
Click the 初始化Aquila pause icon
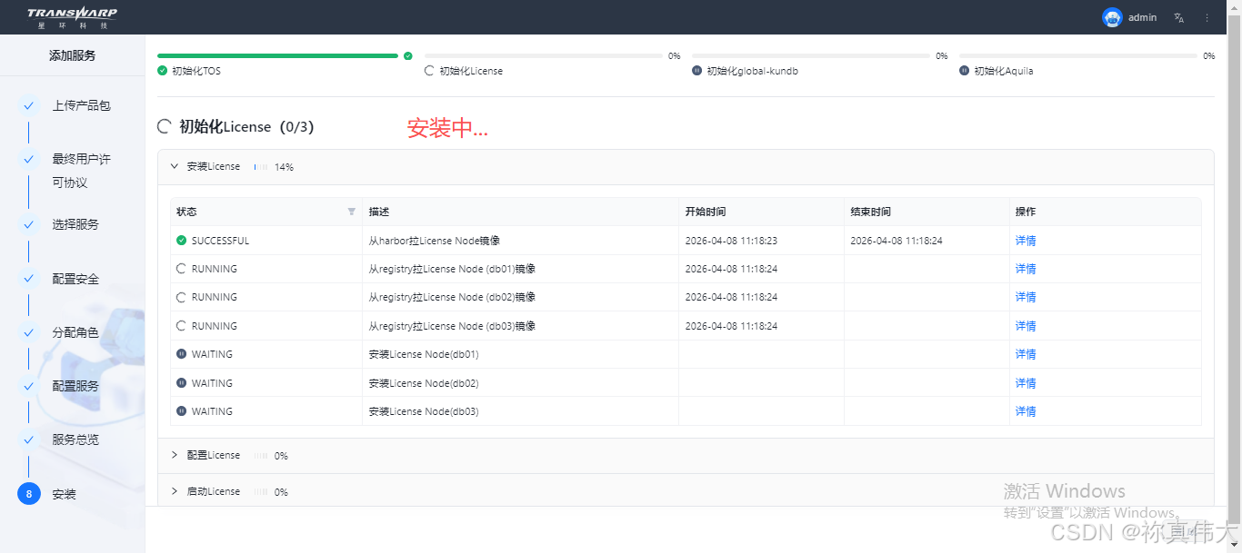[964, 71]
